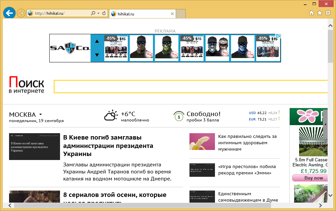Expand the address bar autocomplete dropdown
Screen dimensions: 336x211
coord(98,13)
